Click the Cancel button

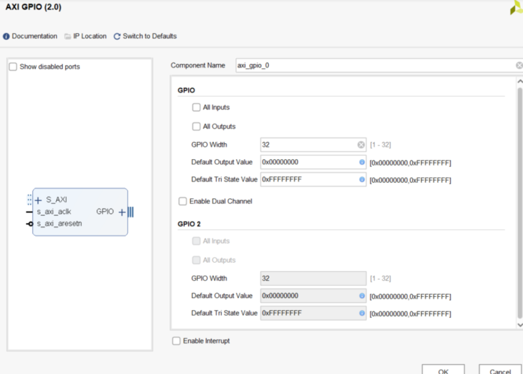tap(500, 369)
